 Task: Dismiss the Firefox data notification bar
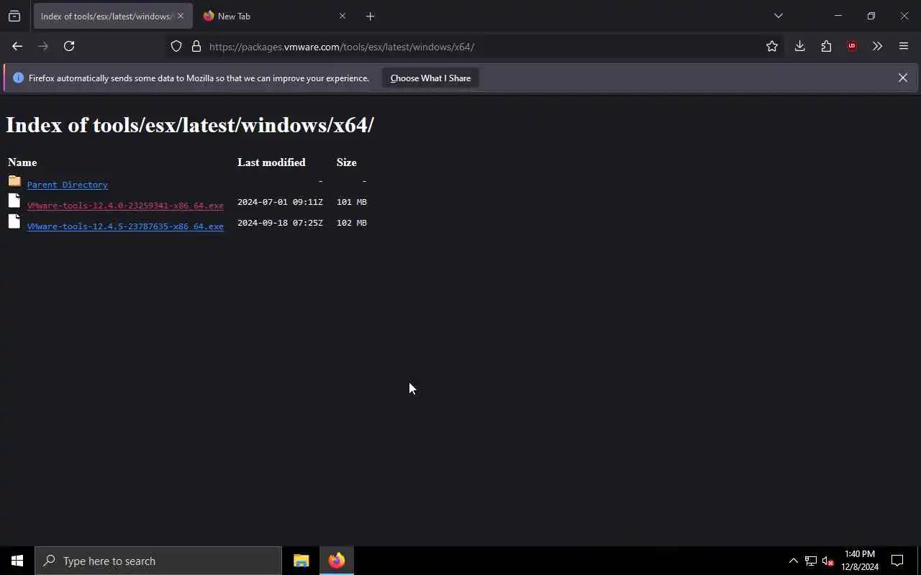pos(902,78)
